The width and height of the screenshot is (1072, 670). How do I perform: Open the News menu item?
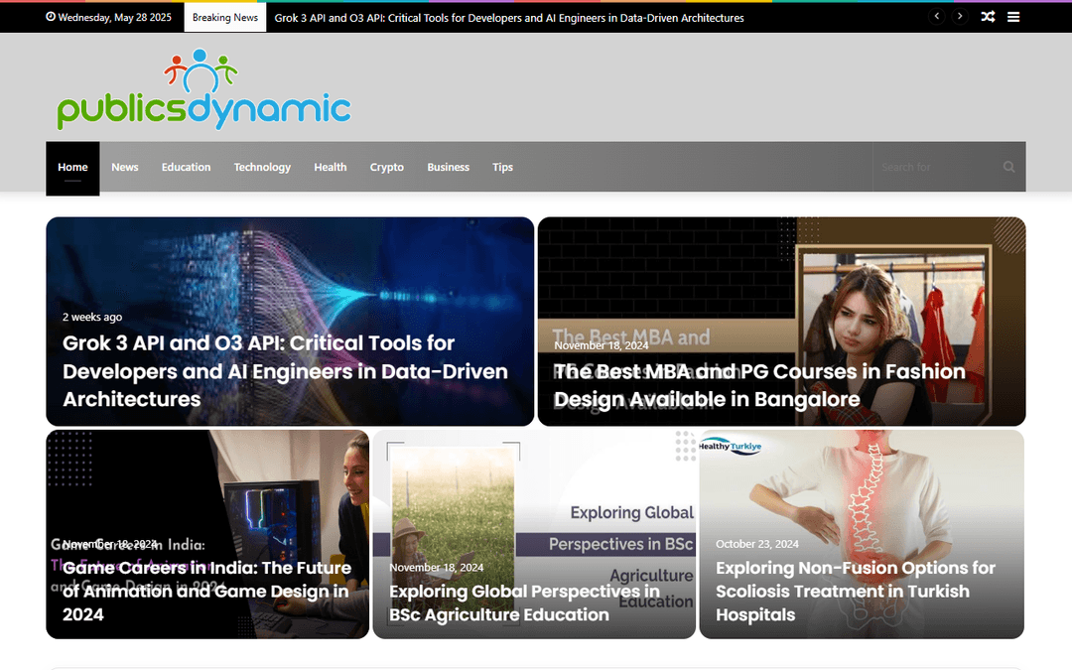click(125, 167)
